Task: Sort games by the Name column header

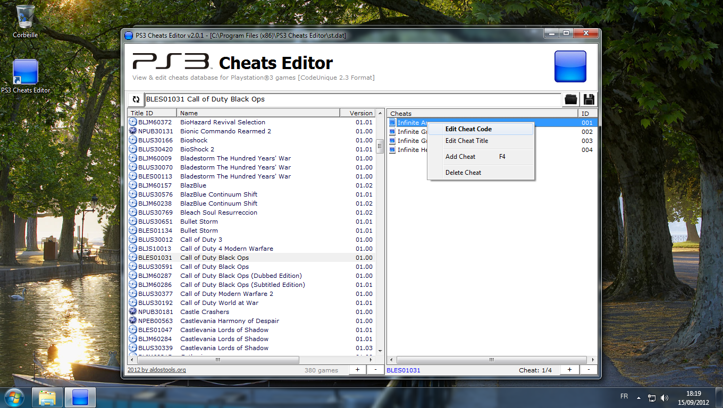Action: click(x=258, y=113)
